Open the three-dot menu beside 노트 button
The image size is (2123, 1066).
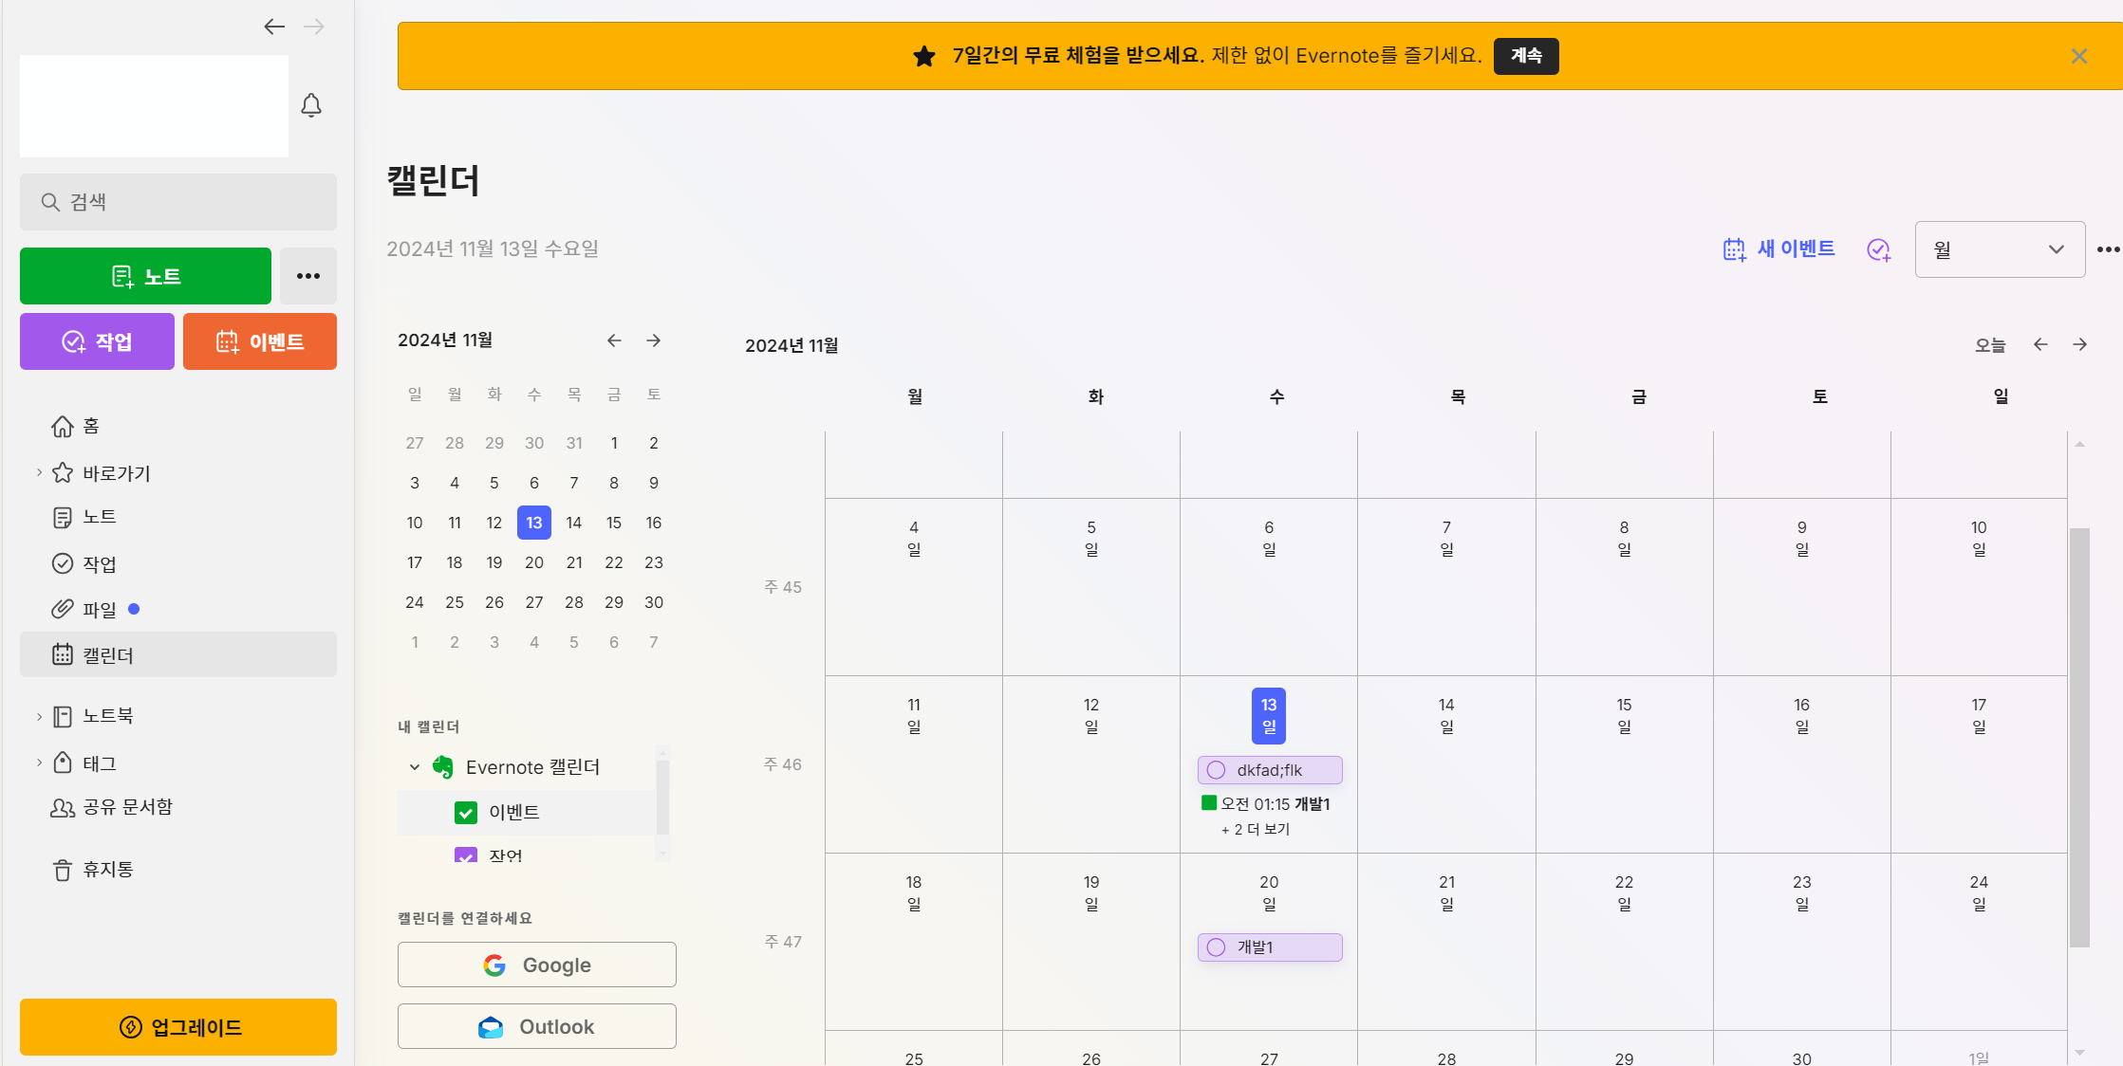(308, 276)
